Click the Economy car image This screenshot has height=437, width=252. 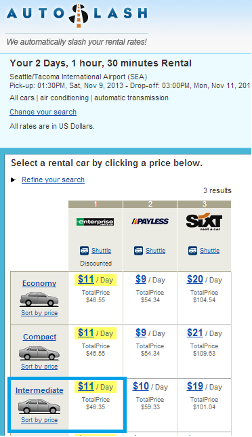(x=39, y=299)
